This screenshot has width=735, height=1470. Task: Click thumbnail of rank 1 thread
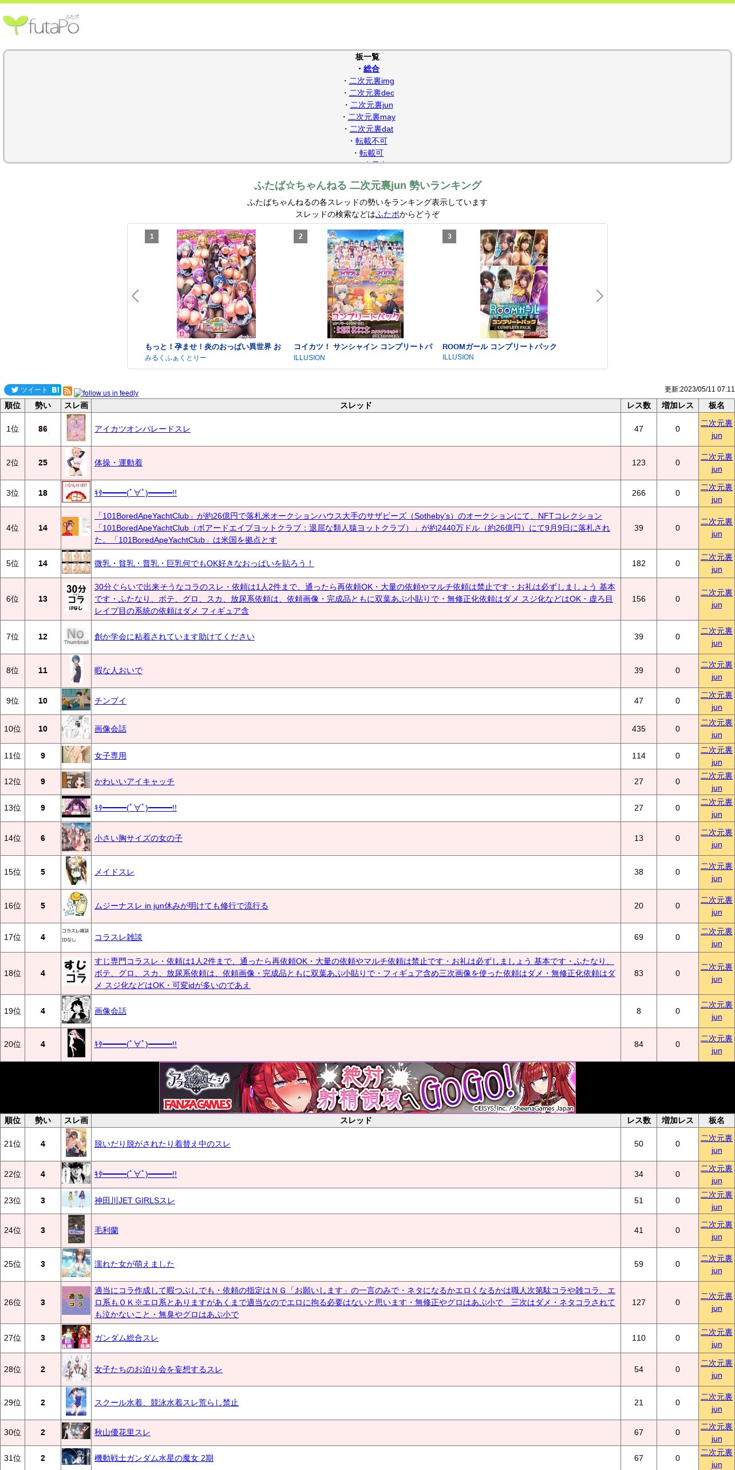(76, 429)
